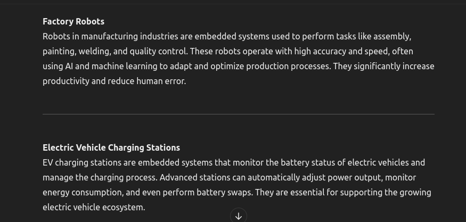This screenshot has width=466, height=222.
Task: Click the word "assembly" in Factory Robots paragraph
Action: point(391,37)
